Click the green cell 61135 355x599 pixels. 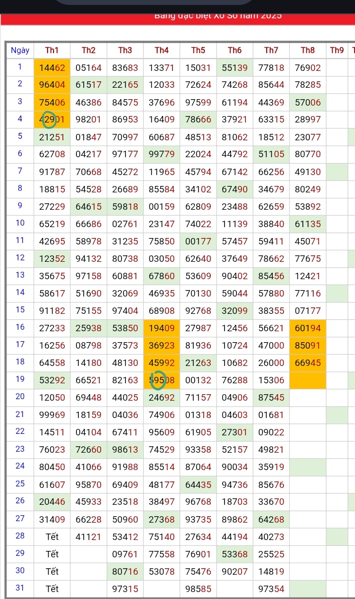coord(307,224)
